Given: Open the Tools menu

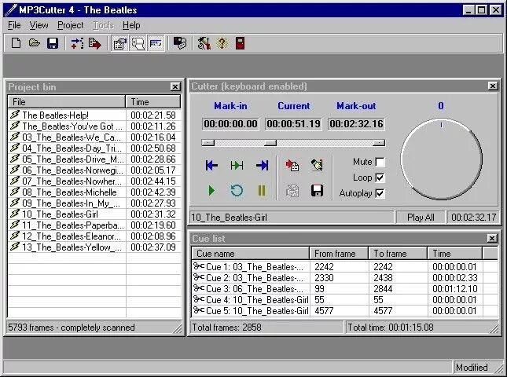Looking at the screenshot, I should coord(103,25).
